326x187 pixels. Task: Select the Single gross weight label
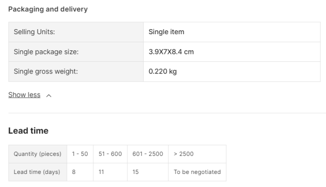[46, 71]
